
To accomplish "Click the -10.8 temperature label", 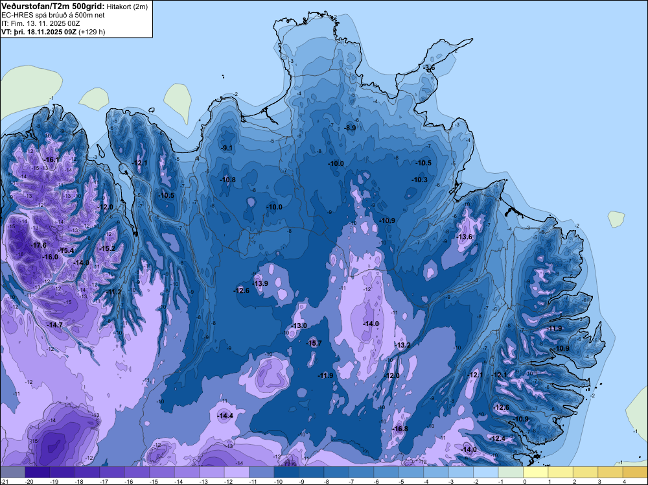I will click(228, 180).
